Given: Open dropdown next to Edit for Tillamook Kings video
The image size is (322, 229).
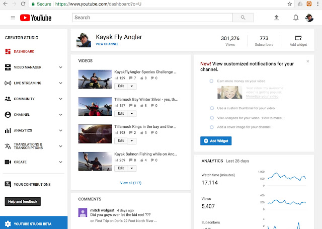Looking at the screenshot, I should coord(132,141).
